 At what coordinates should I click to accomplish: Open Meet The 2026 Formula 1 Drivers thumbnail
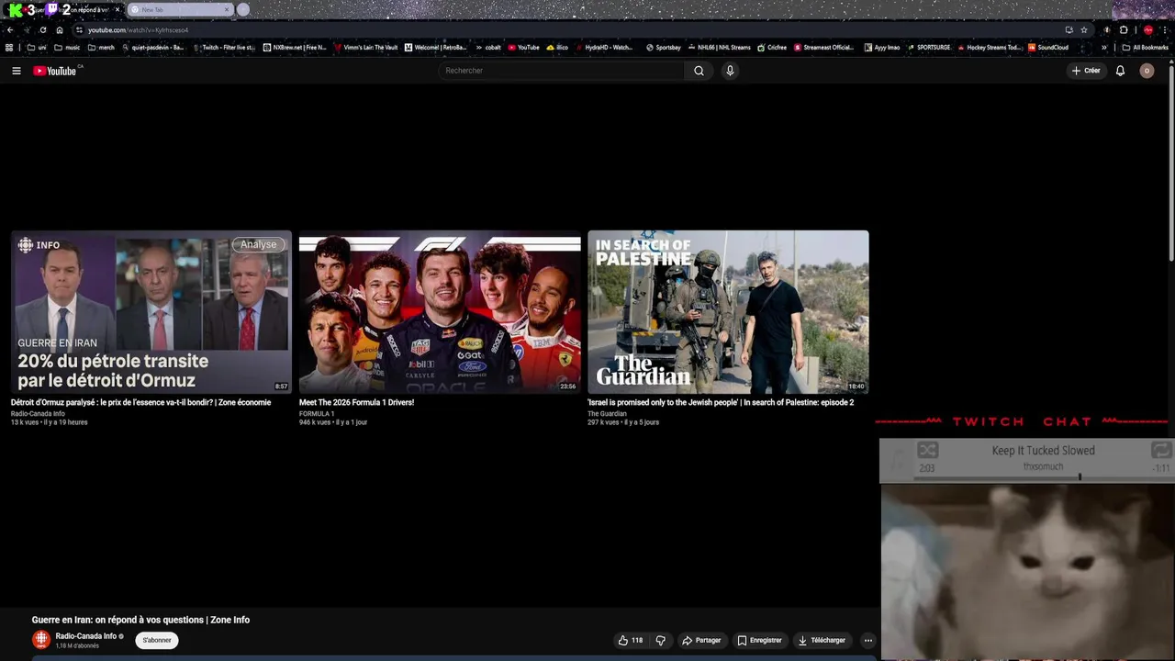click(x=440, y=312)
